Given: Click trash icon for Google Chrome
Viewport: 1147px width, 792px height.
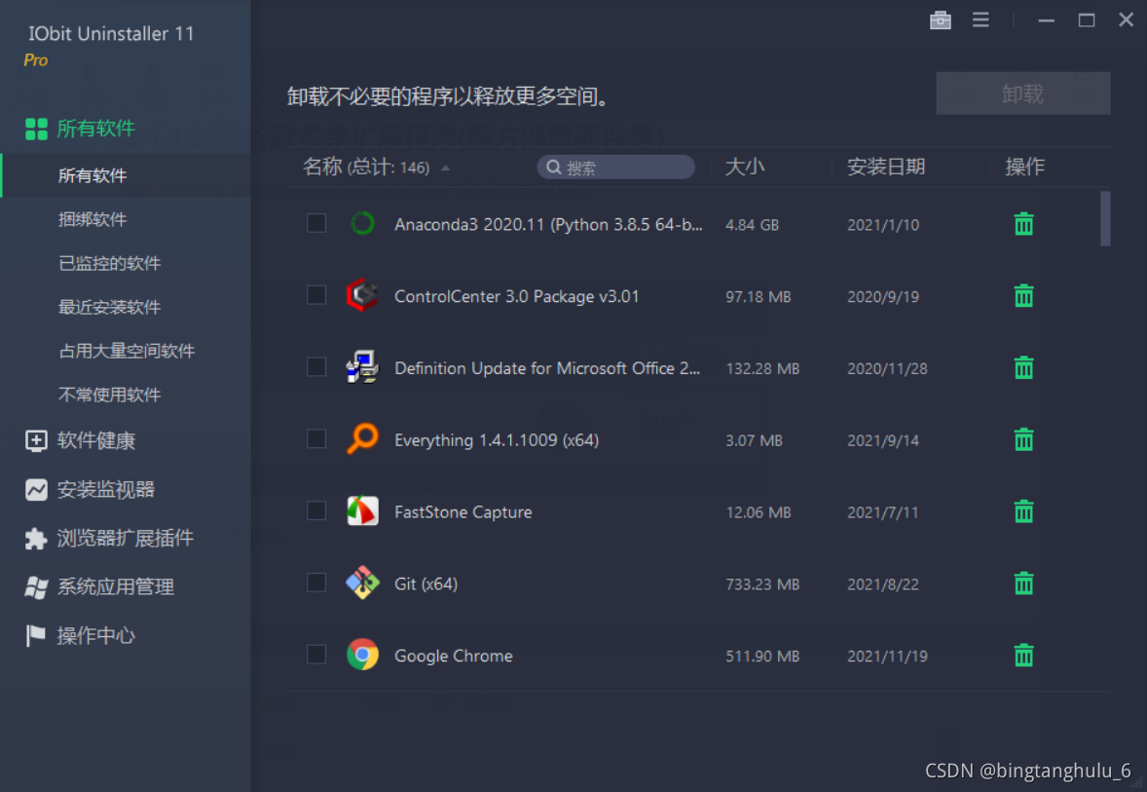Looking at the screenshot, I should (x=1023, y=655).
